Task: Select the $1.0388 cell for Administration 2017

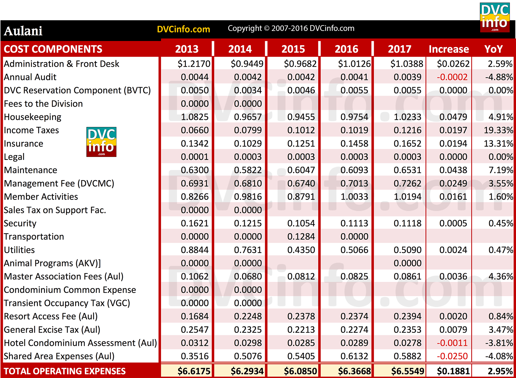Action: tap(407, 64)
